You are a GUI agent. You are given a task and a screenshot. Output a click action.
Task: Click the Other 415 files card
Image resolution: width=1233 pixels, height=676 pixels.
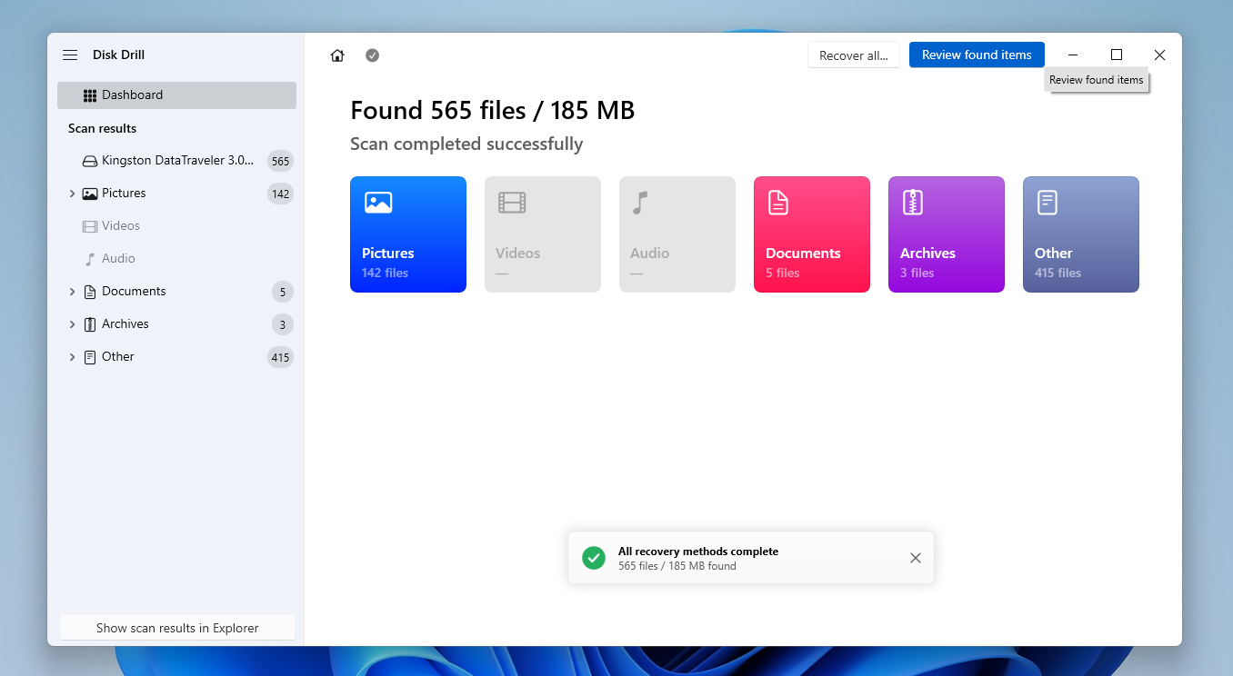tap(1081, 234)
